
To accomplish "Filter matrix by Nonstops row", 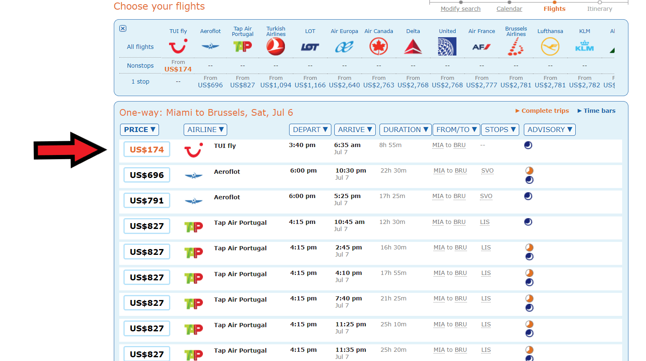I will coord(140,66).
